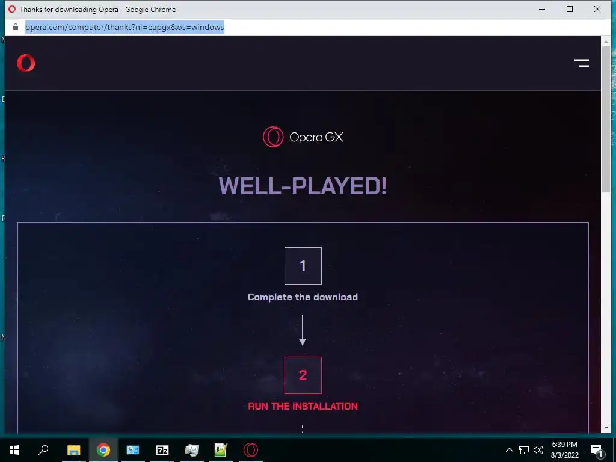This screenshot has width=616, height=462.
Task: Click the vertical scrollbar thumb
Action: click(x=606, y=119)
